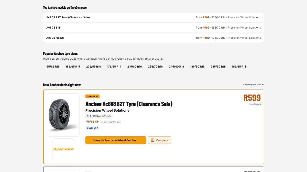Click the Top Anchee models on TyreCompare heading
This screenshot has width=307, height=172.
65,7
